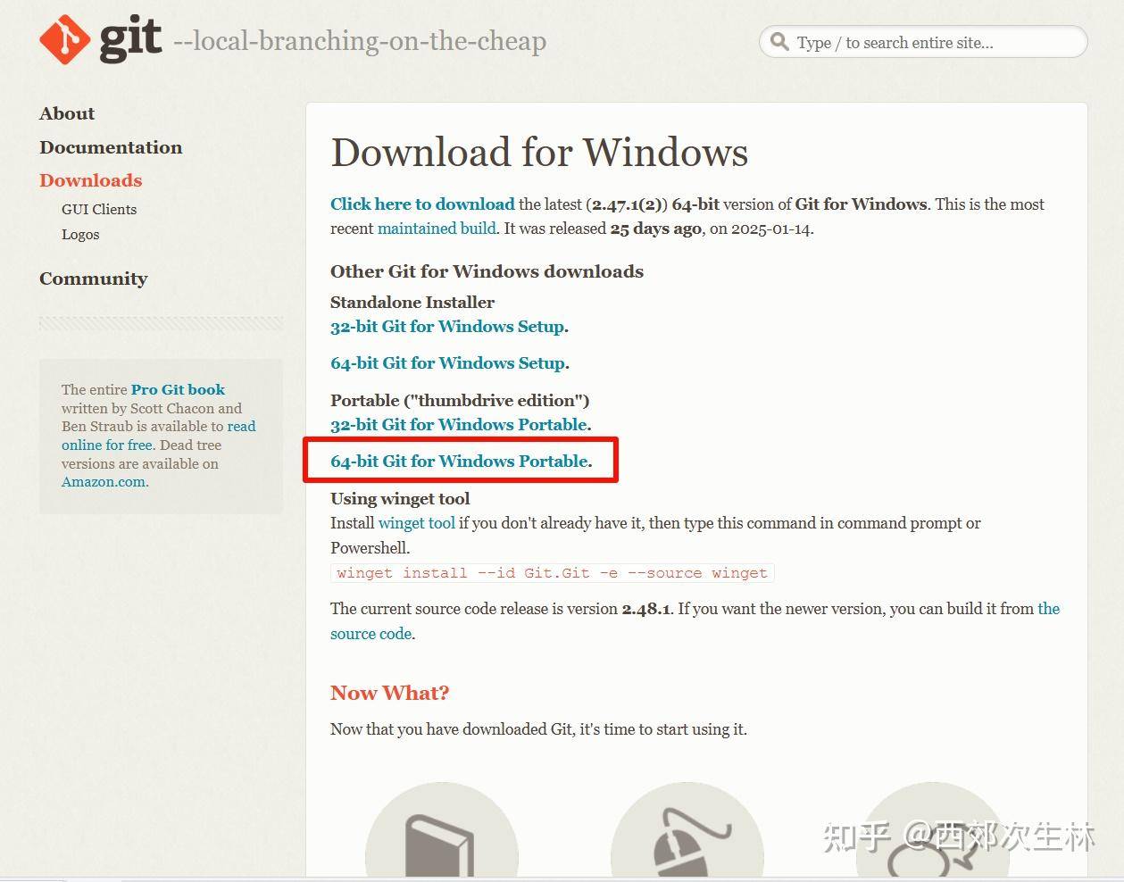Click here to download latest version
Viewport: 1124px width, 882px height.
coord(422,204)
